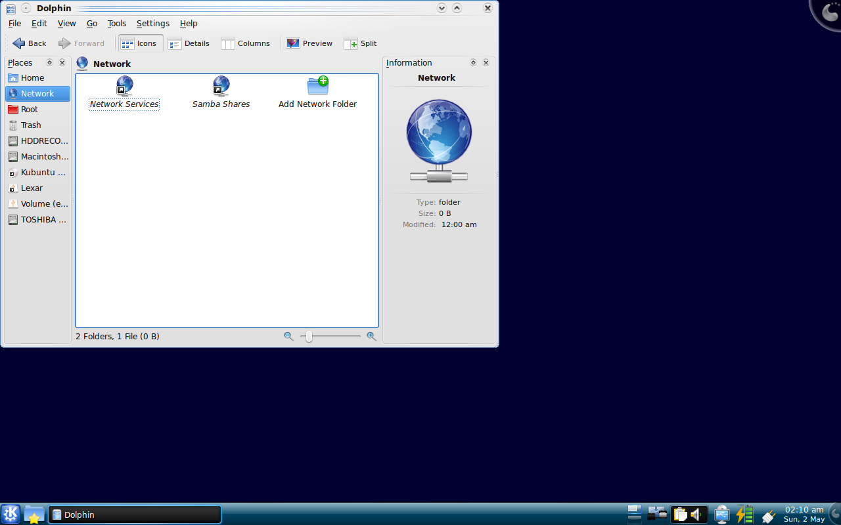The image size is (841, 525).
Task: Click the Add Network Folder label
Action: [317, 104]
